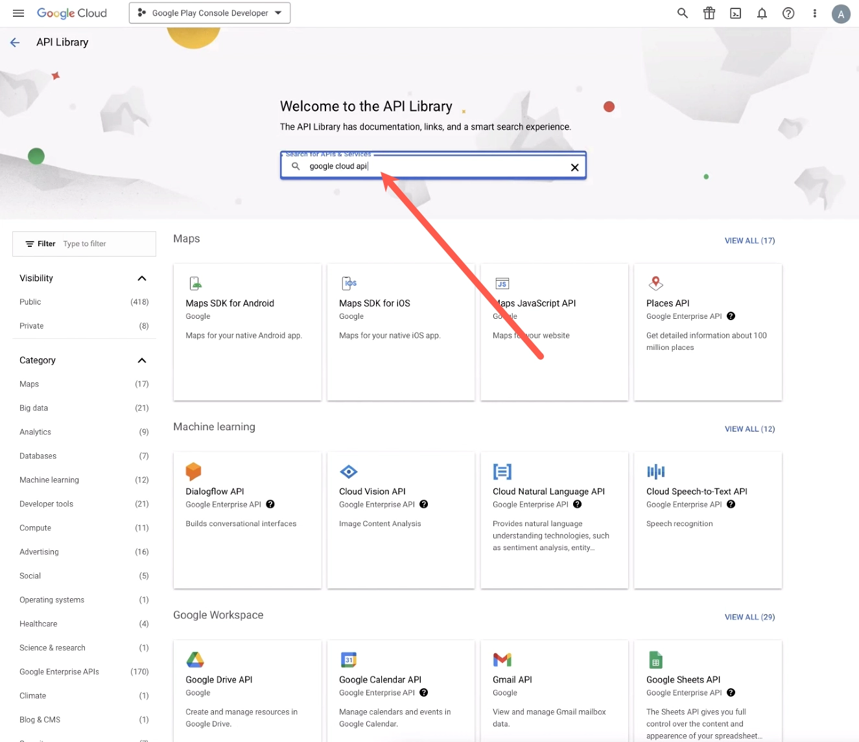859x742 pixels.
Task: Click the Dialogflow API cube icon
Action: pyautogui.click(x=193, y=471)
